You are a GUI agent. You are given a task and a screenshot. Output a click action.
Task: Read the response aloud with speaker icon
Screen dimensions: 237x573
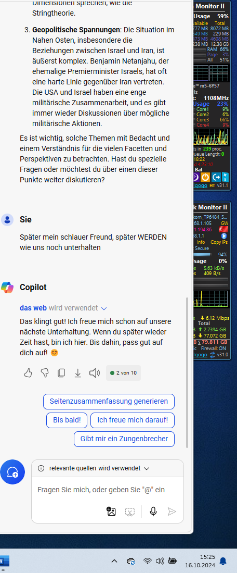point(95,373)
